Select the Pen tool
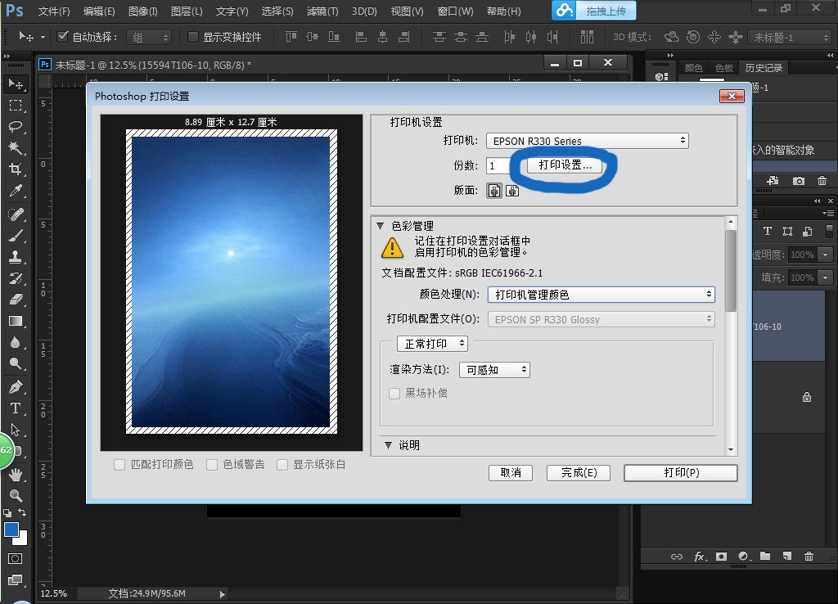 click(16, 386)
